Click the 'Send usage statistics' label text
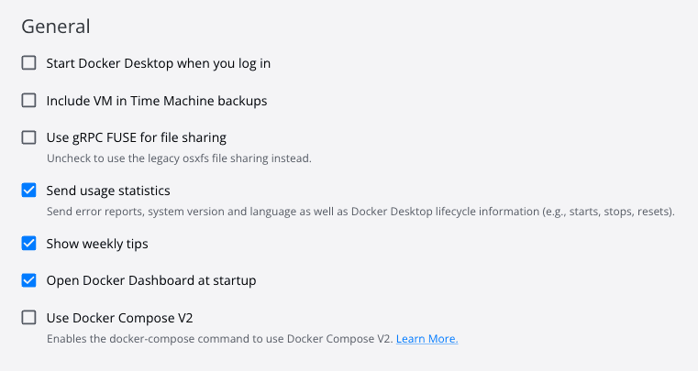Viewport: 698px width, 371px height. pyautogui.click(x=108, y=191)
